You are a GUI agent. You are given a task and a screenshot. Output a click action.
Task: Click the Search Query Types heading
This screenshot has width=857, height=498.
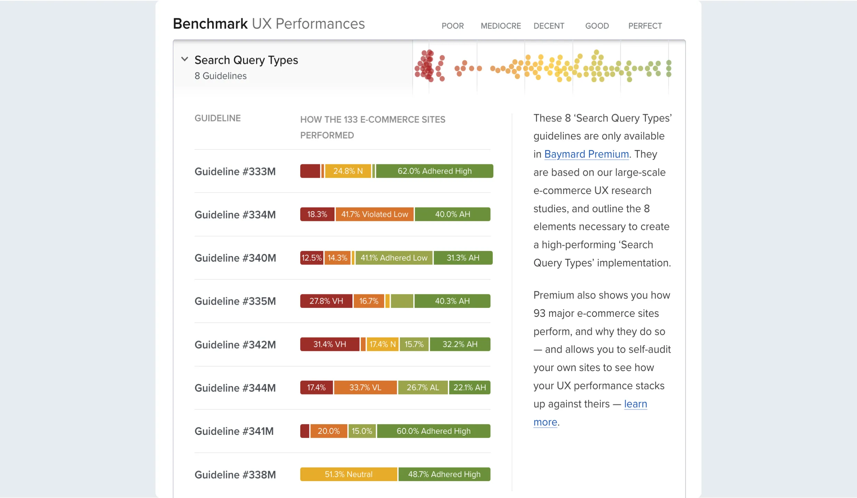pos(246,60)
